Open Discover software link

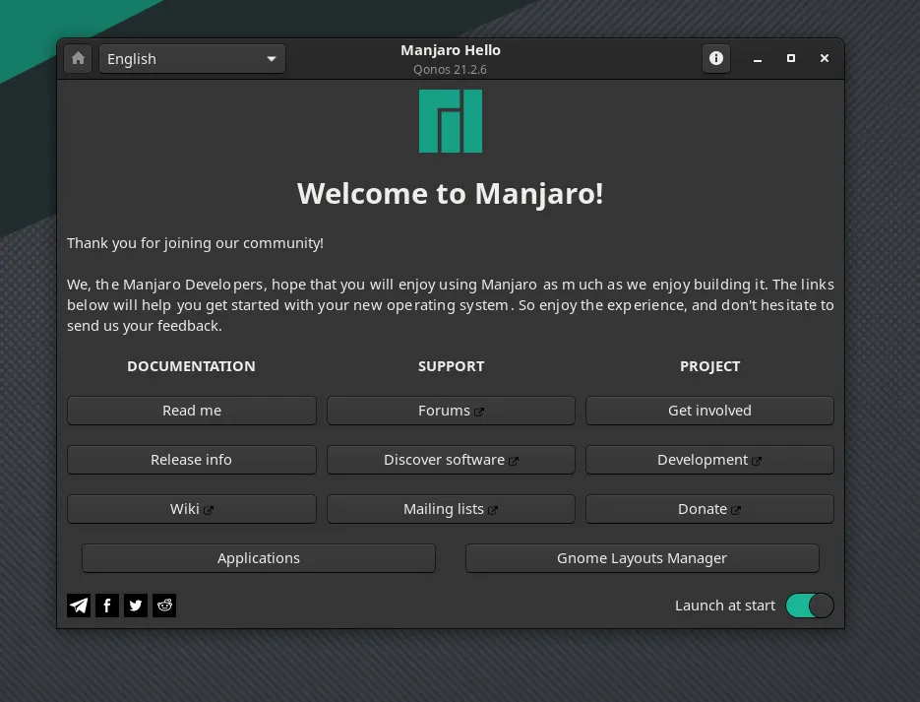(x=451, y=460)
